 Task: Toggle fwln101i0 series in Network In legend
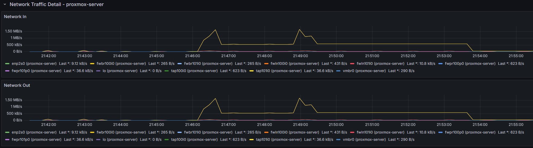pyautogui.click(x=380, y=64)
